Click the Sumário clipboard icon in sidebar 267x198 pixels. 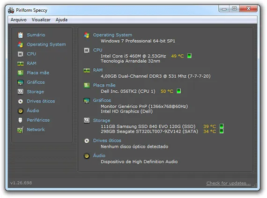click(x=21, y=35)
